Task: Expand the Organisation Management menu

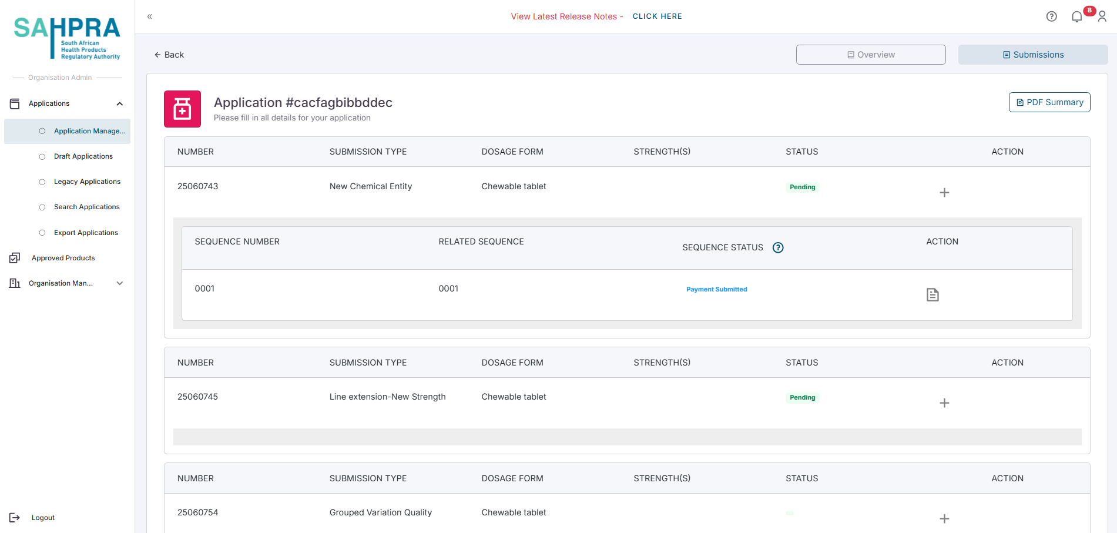Action: click(120, 283)
